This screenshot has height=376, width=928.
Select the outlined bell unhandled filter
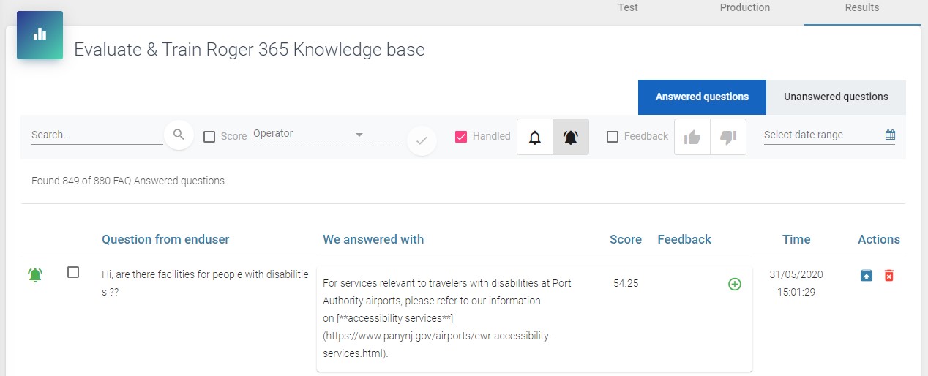point(535,137)
